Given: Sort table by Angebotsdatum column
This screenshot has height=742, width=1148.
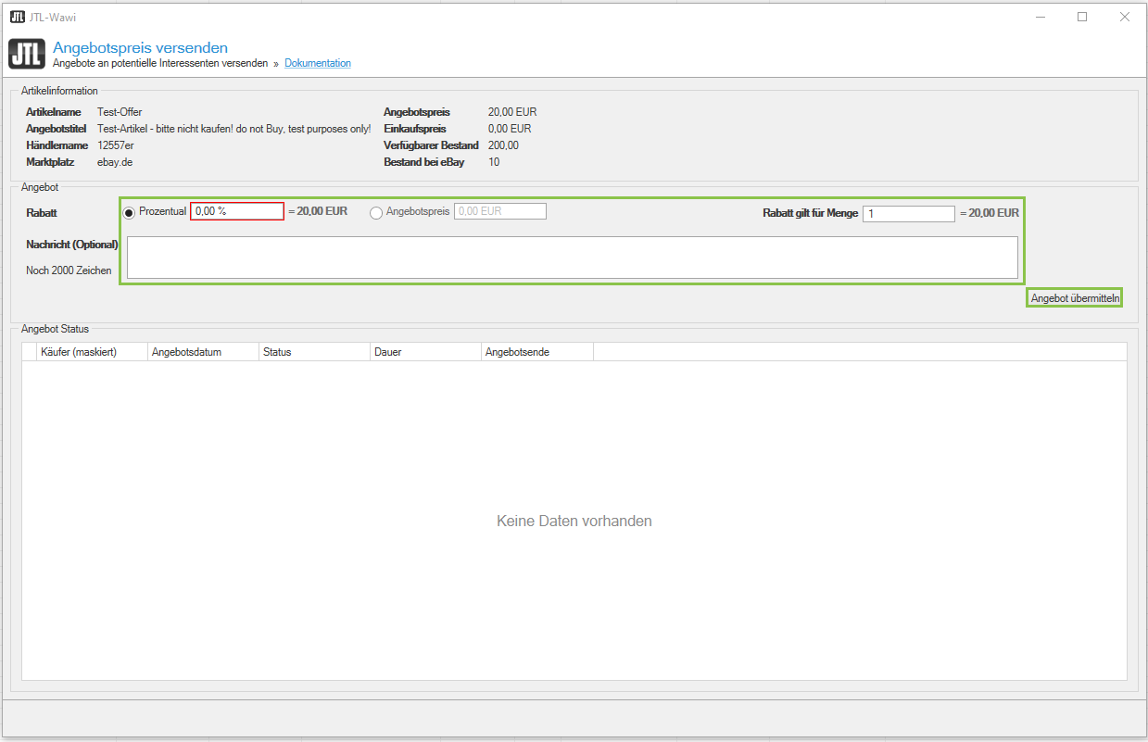Looking at the screenshot, I should 203,352.
